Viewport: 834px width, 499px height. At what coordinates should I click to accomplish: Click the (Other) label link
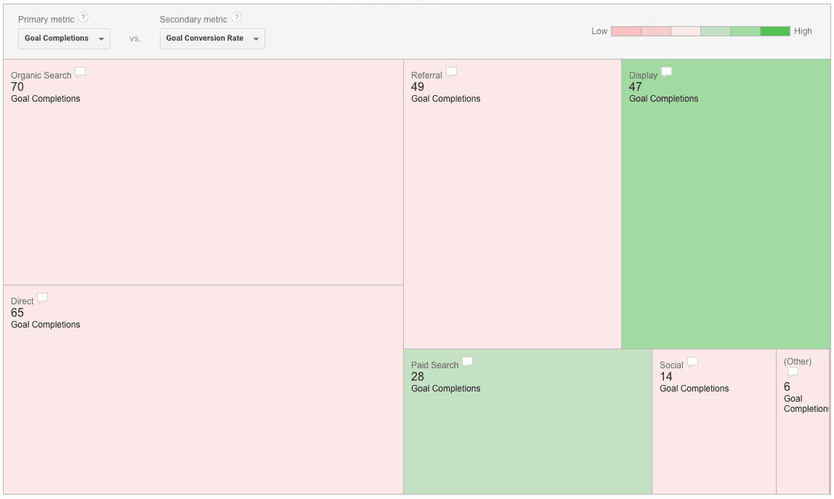click(797, 362)
